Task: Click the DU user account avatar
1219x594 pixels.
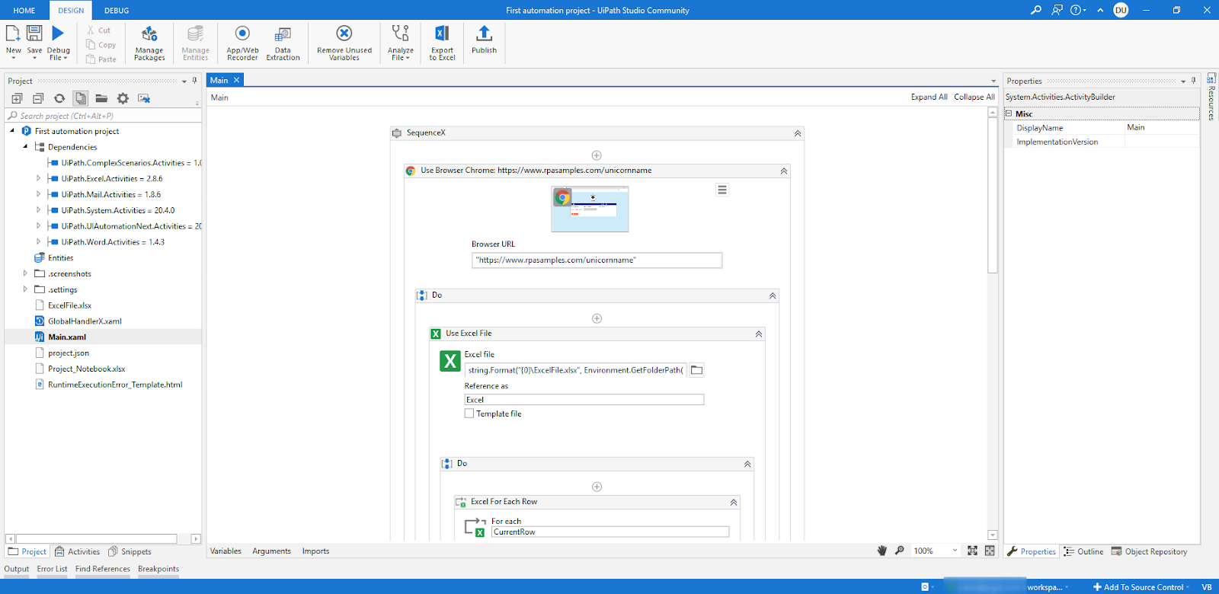Action: 1121,10
